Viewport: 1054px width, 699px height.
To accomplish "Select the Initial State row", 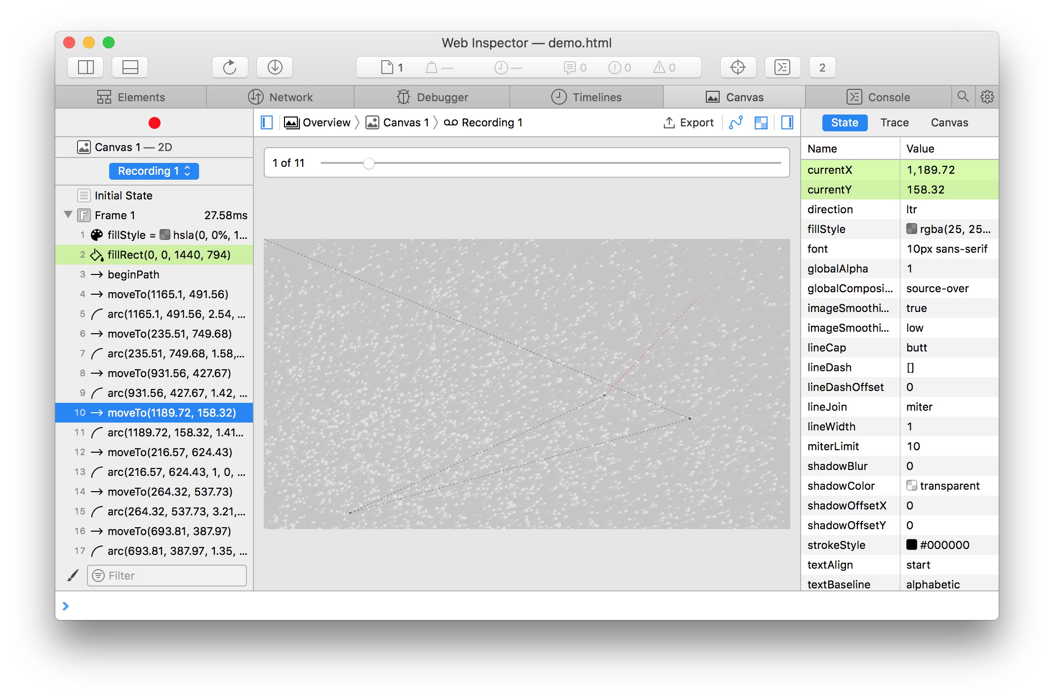I will [x=154, y=195].
